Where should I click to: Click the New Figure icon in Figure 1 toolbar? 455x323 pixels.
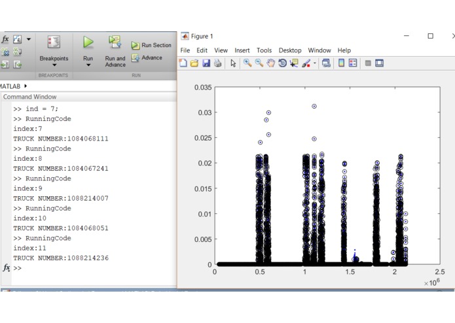click(183, 63)
